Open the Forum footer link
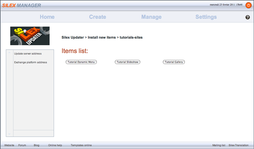The image size is (254, 149). click(x=22, y=145)
